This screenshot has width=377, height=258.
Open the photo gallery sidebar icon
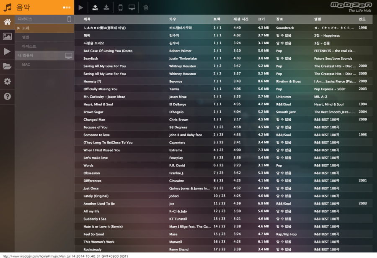[x=7, y=36]
